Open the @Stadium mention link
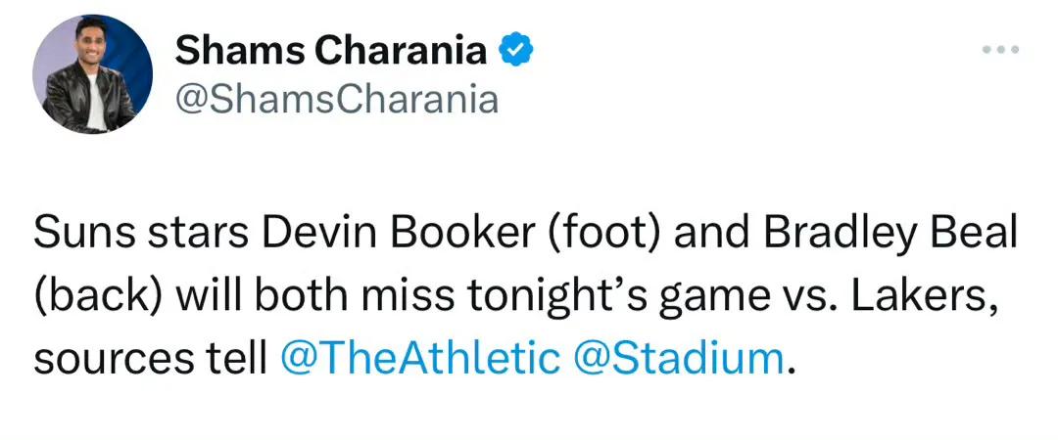The height and width of the screenshot is (440, 1058). coord(678,359)
